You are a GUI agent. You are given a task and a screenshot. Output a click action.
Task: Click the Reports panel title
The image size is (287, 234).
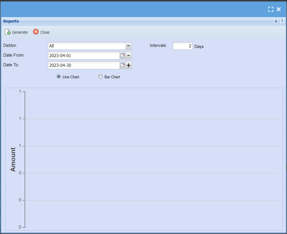[x=11, y=21]
